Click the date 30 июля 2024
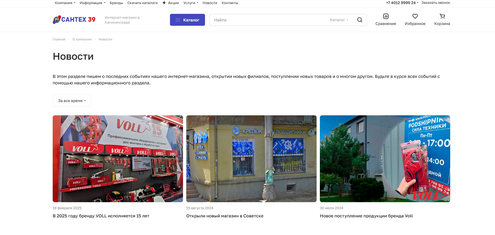The image size is (495, 235). point(332,208)
